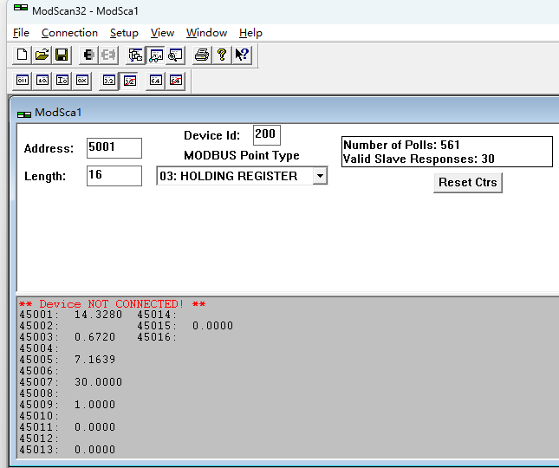Click the Length input field
Viewport: 559px width, 468px height.
[114, 176]
